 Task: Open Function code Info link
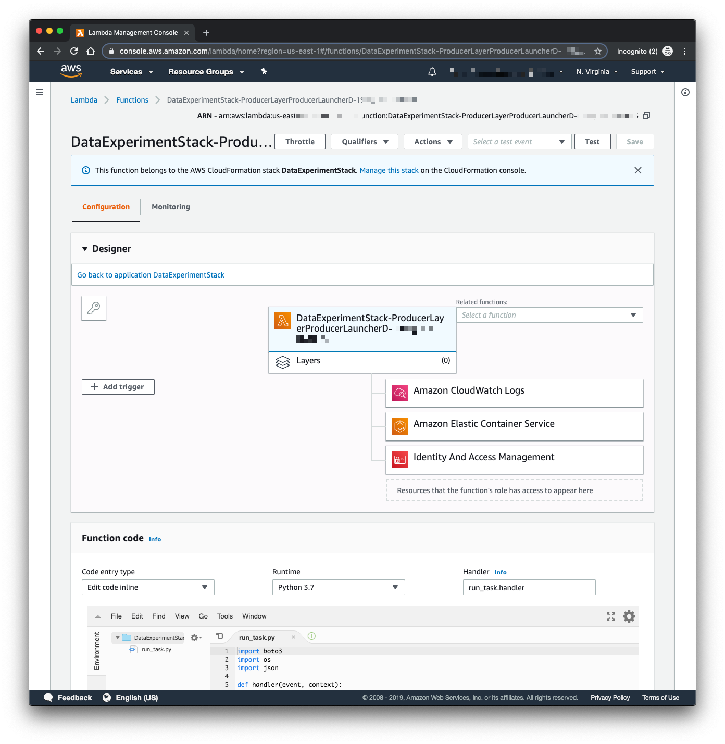(155, 539)
